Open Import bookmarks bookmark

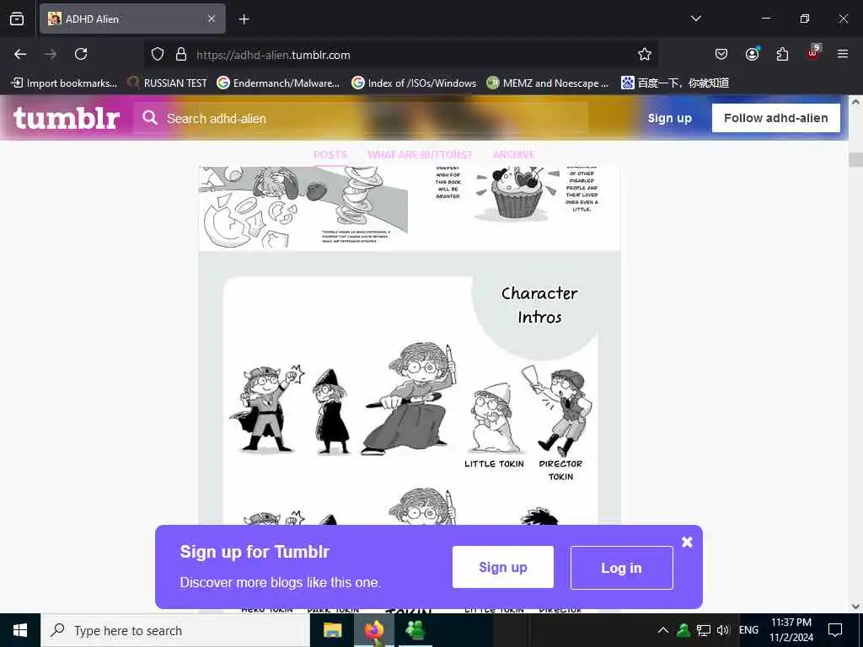tap(64, 83)
